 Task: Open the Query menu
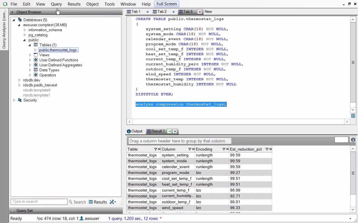(x=56, y=4)
